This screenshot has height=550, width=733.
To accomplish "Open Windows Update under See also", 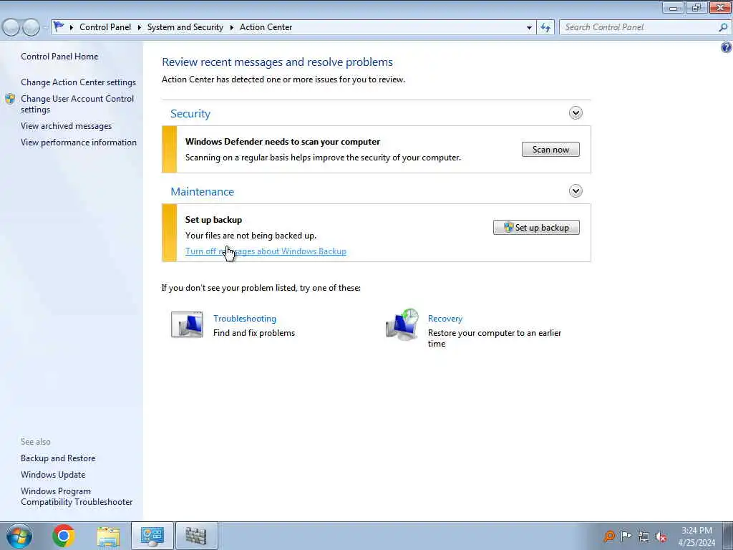I will point(53,475).
